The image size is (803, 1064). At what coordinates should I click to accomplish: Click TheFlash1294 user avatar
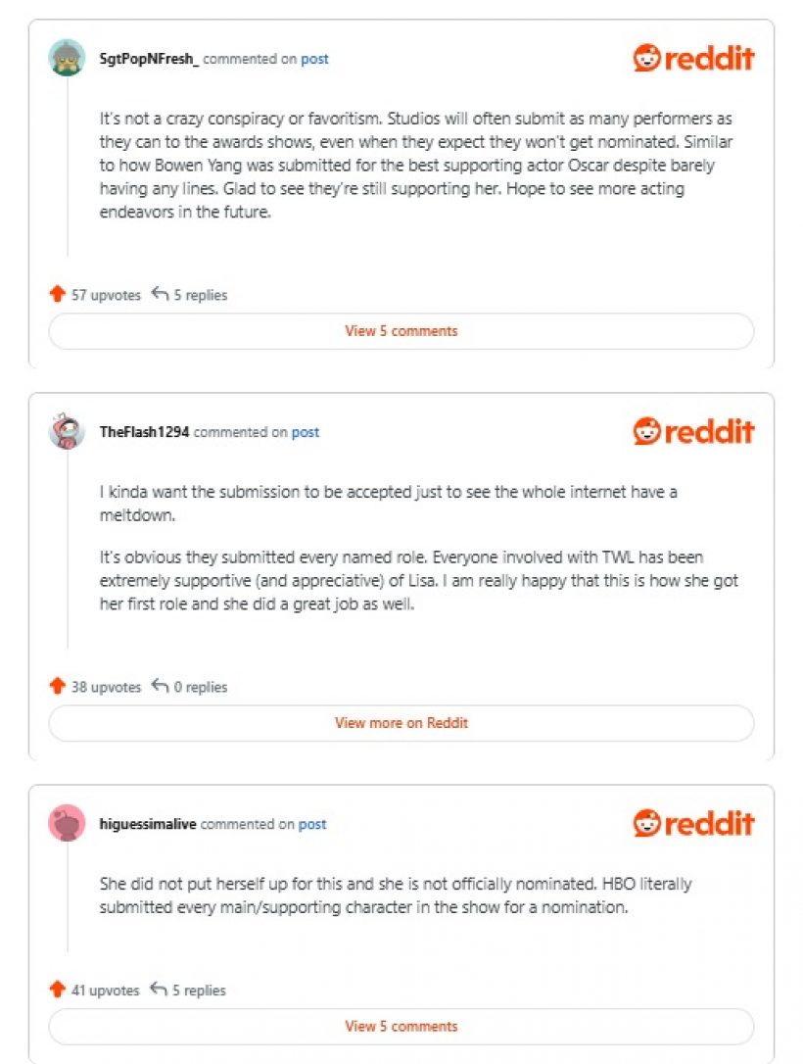67,431
